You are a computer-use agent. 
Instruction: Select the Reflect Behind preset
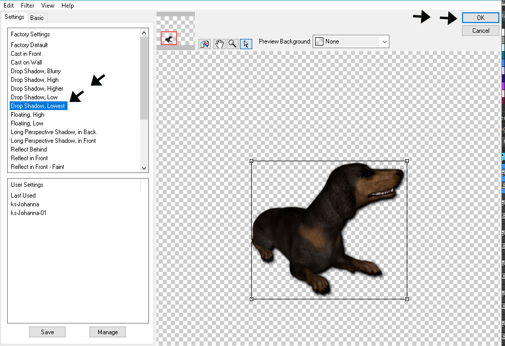[29, 149]
